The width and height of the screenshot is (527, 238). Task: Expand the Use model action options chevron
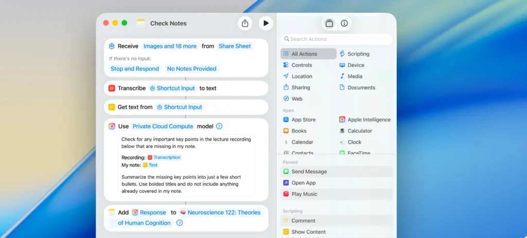pos(219,126)
